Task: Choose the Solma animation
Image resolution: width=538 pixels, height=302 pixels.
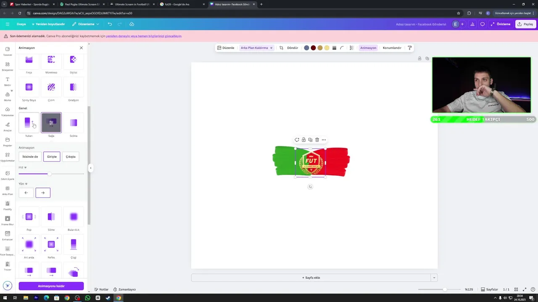Action: pyautogui.click(x=74, y=122)
